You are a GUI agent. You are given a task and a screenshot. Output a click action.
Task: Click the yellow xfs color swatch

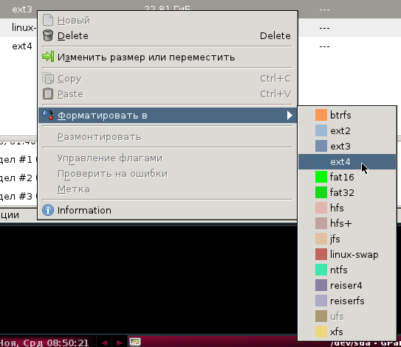click(321, 332)
